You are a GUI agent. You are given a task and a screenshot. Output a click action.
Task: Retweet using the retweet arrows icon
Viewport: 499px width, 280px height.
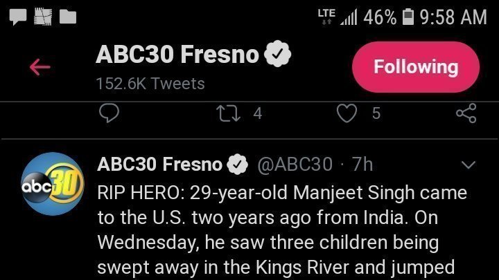(228, 113)
